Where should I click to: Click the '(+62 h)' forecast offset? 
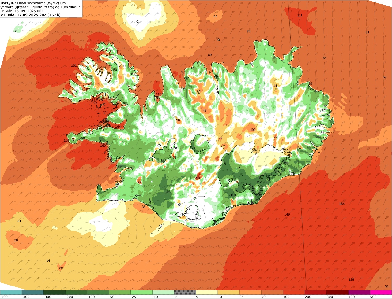click(54, 15)
